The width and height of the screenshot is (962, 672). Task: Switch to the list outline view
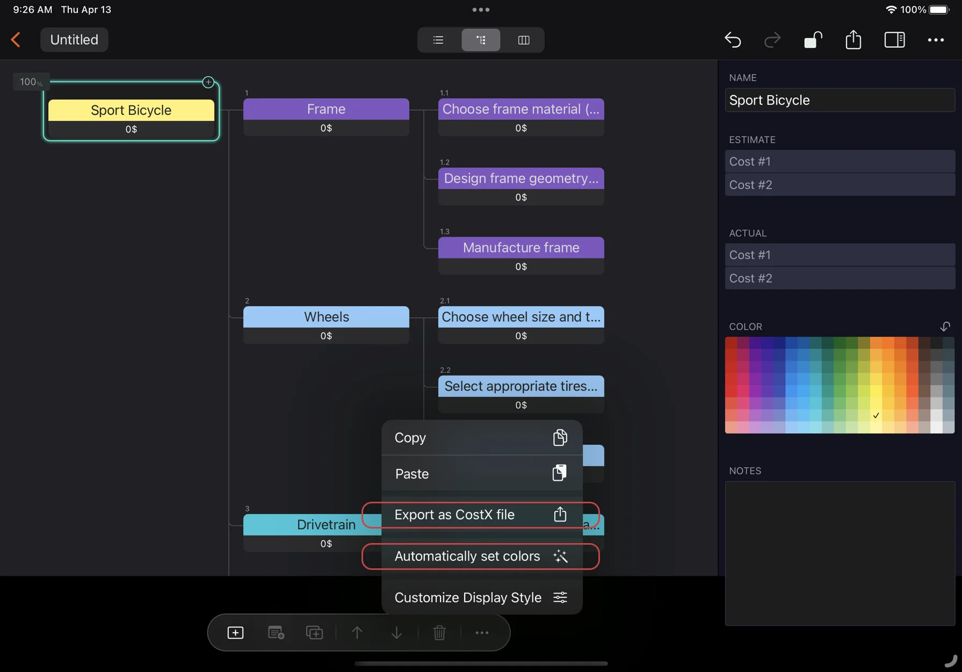click(438, 40)
